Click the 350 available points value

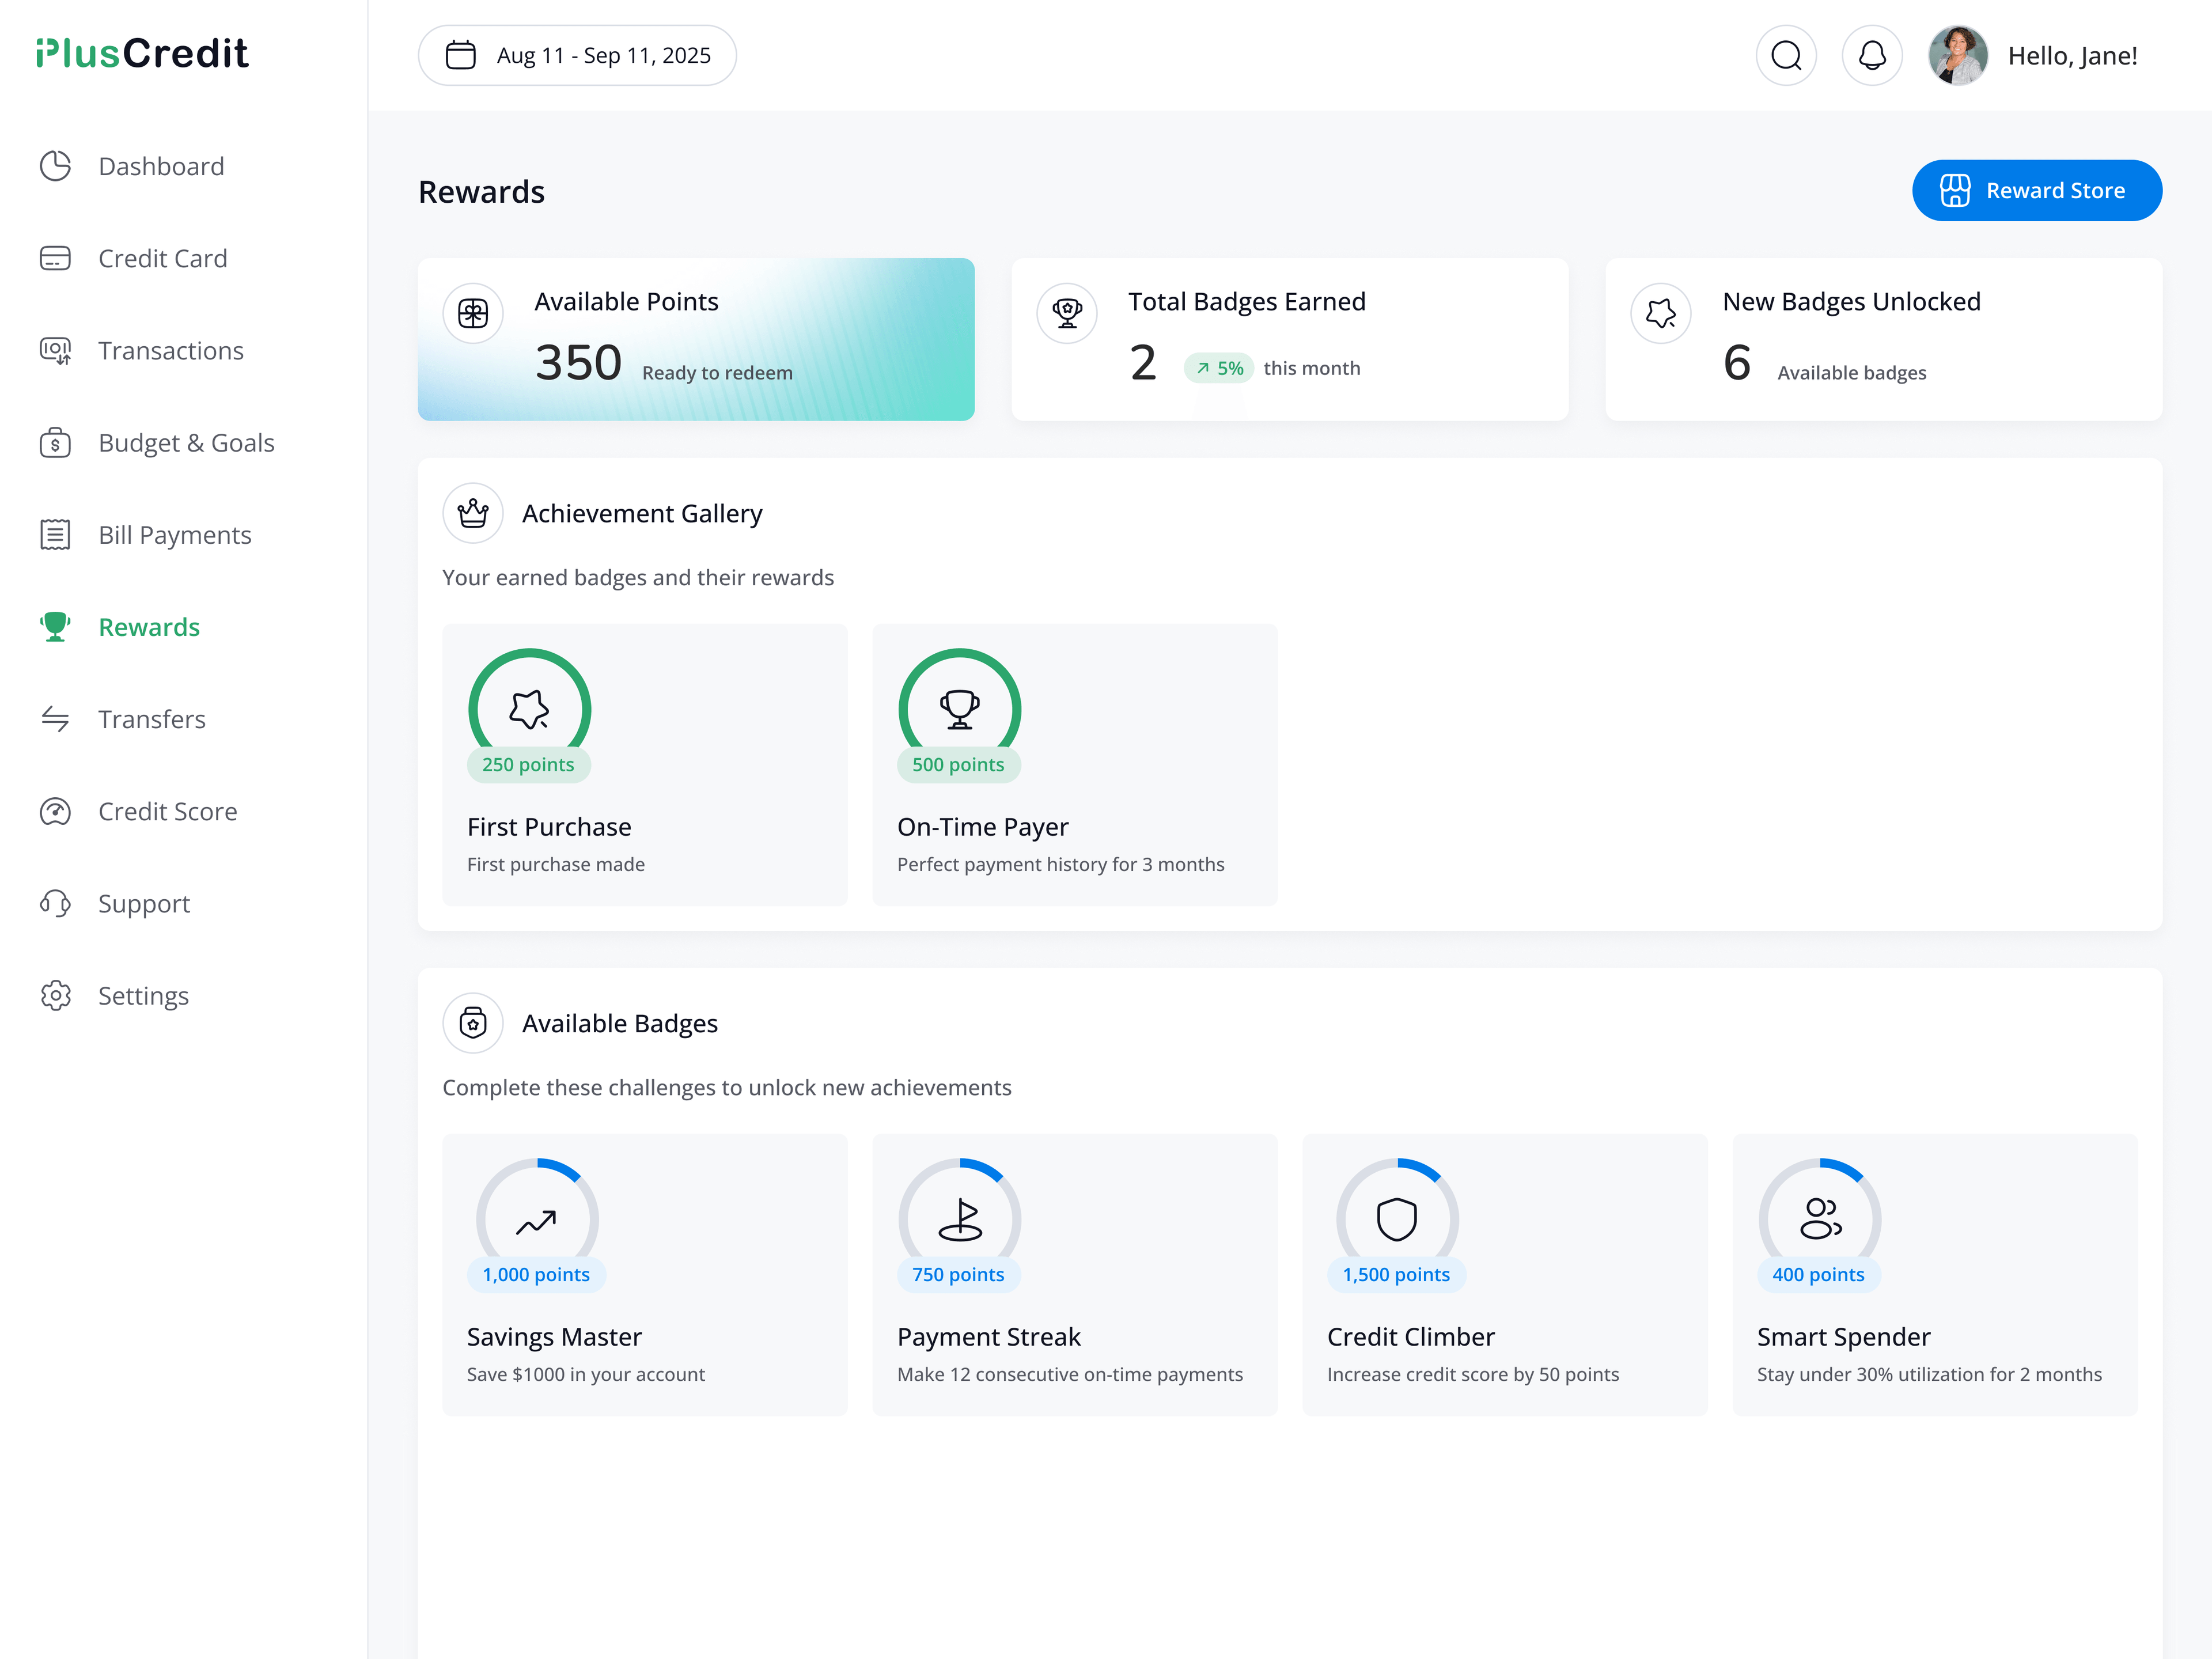pos(578,363)
